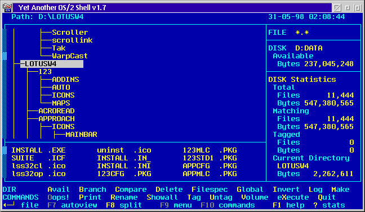The height and width of the screenshot is (212, 365).
Task: Click the Quit command
Action: [327, 197]
